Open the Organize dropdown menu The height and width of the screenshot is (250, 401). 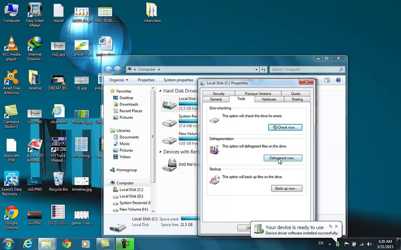click(x=119, y=80)
